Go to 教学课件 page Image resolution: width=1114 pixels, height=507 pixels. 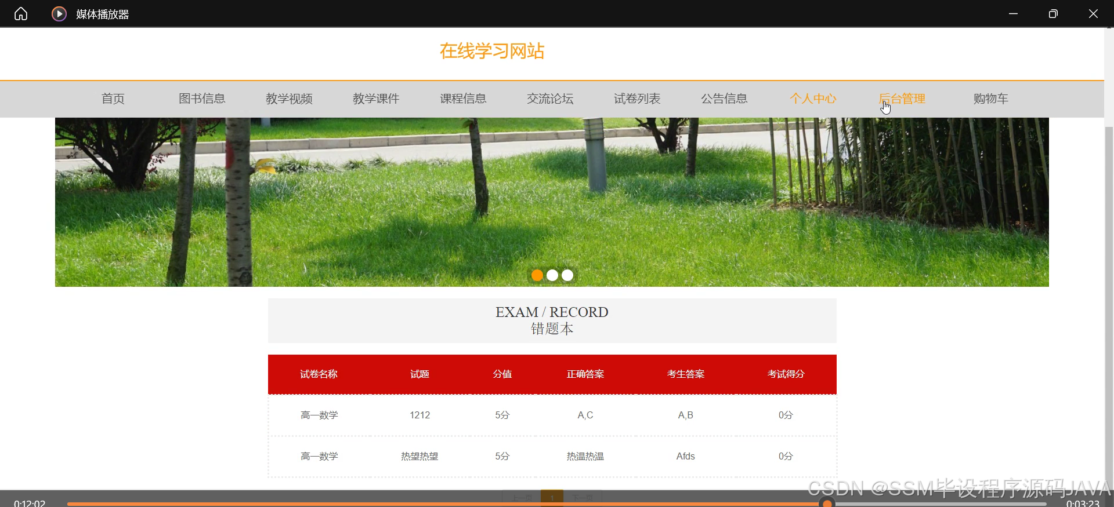(376, 99)
